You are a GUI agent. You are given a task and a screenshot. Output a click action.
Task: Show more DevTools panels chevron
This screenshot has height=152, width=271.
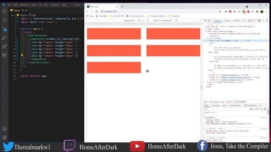(244, 21)
